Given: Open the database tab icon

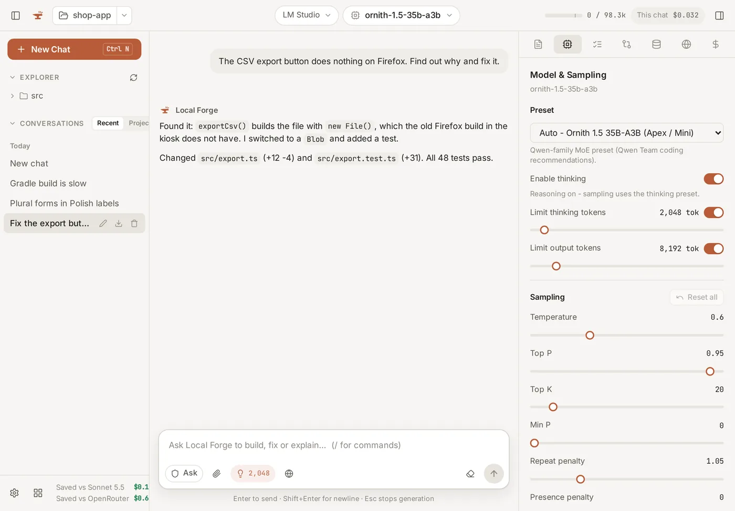Looking at the screenshot, I should [x=656, y=45].
